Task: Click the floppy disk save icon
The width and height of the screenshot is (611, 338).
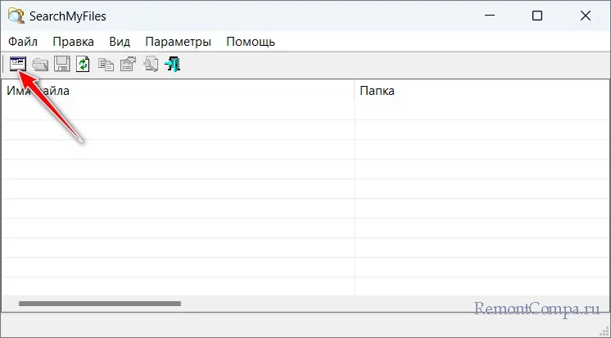Action: click(61, 64)
